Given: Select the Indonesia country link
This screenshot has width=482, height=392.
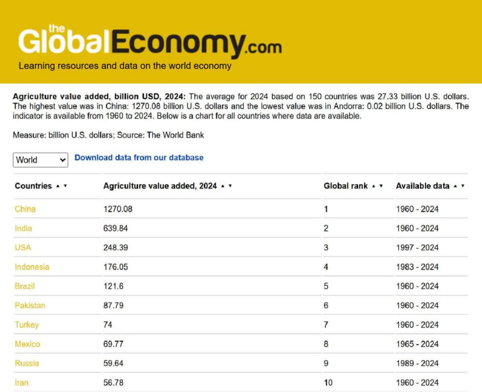Looking at the screenshot, I should pyautogui.click(x=32, y=267).
